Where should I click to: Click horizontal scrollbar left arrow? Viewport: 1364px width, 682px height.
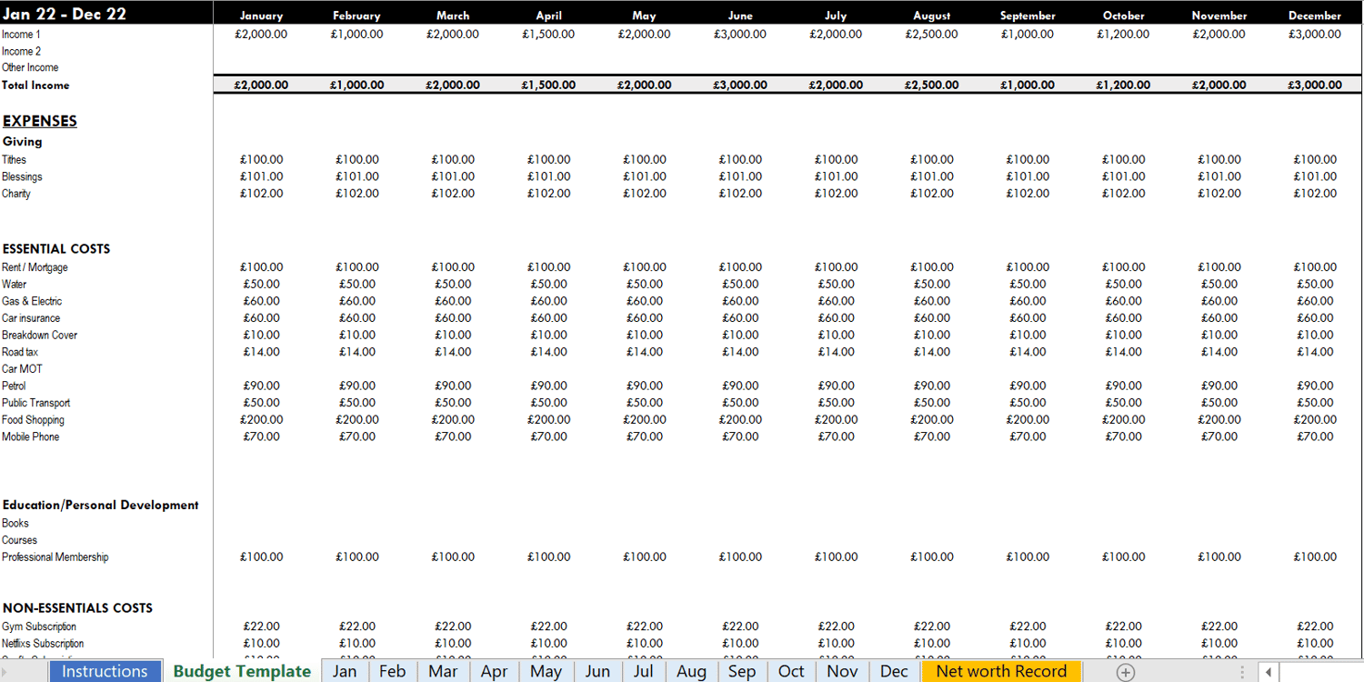click(x=1268, y=672)
